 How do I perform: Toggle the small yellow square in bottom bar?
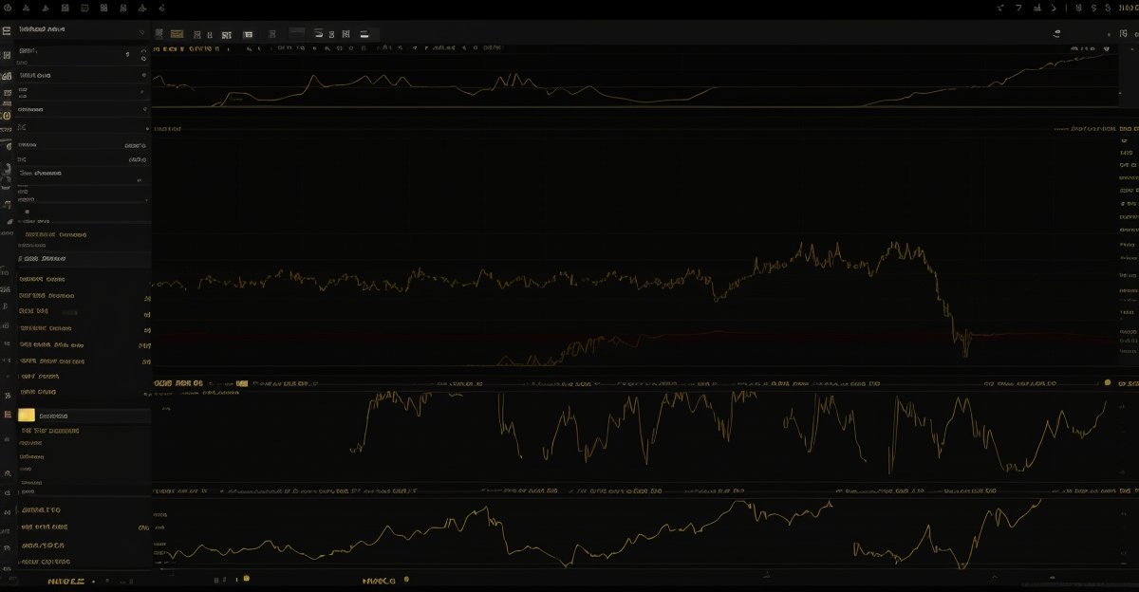(x=246, y=578)
